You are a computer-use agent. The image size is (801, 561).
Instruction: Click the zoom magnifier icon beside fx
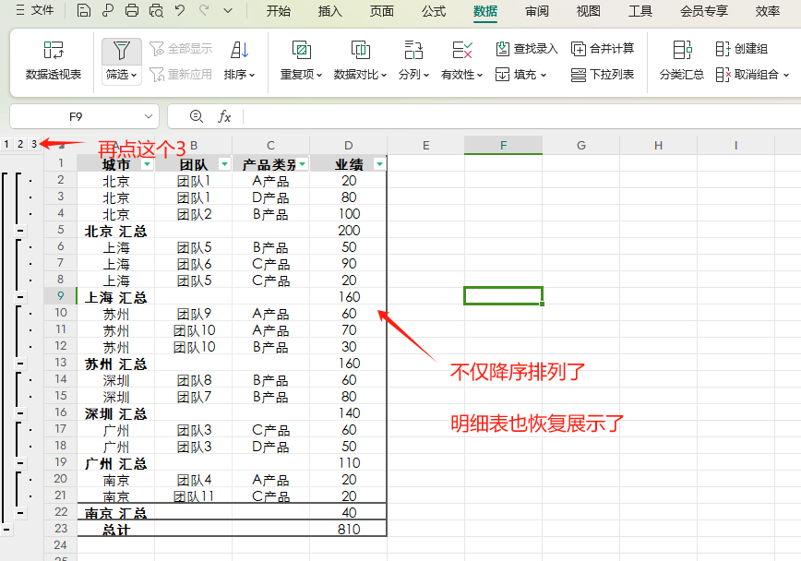tap(197, 116)
